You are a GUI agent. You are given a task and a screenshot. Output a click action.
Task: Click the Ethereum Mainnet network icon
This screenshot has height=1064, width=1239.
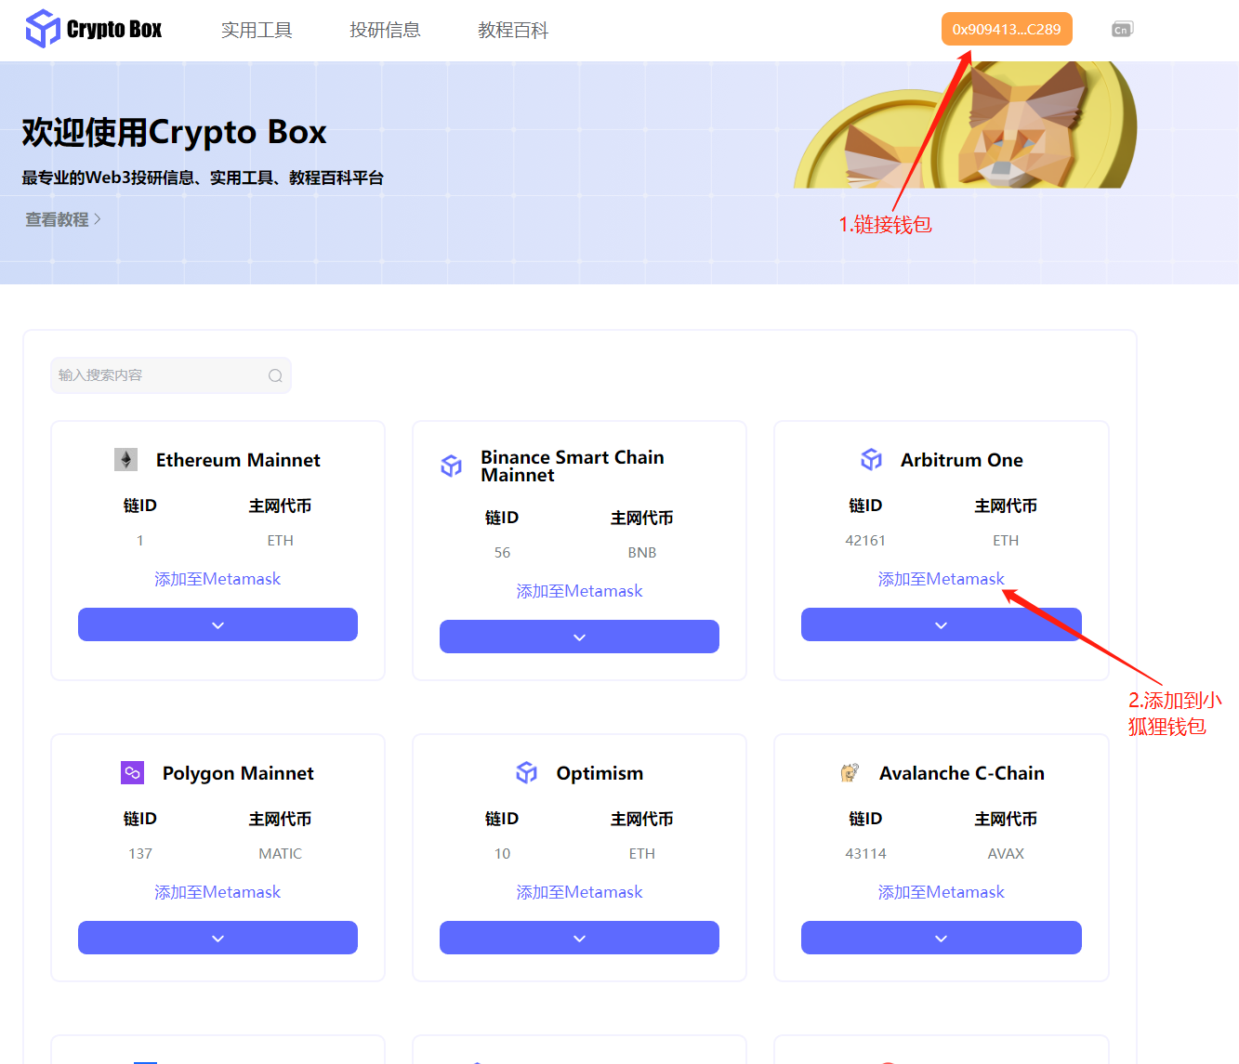coord(125,459)
